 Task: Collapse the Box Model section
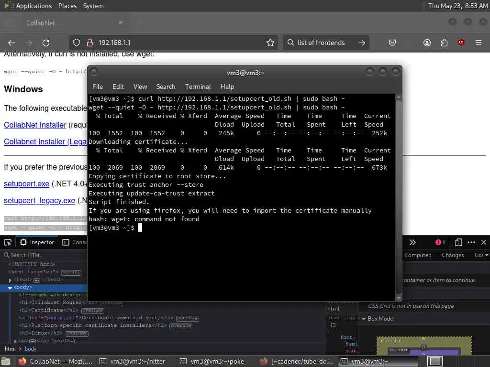(x=364, y=319)
